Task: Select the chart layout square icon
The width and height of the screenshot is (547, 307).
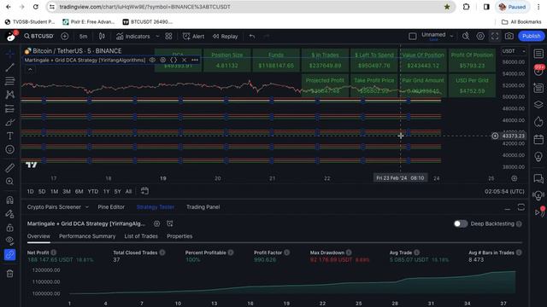Action: [412, 36]
